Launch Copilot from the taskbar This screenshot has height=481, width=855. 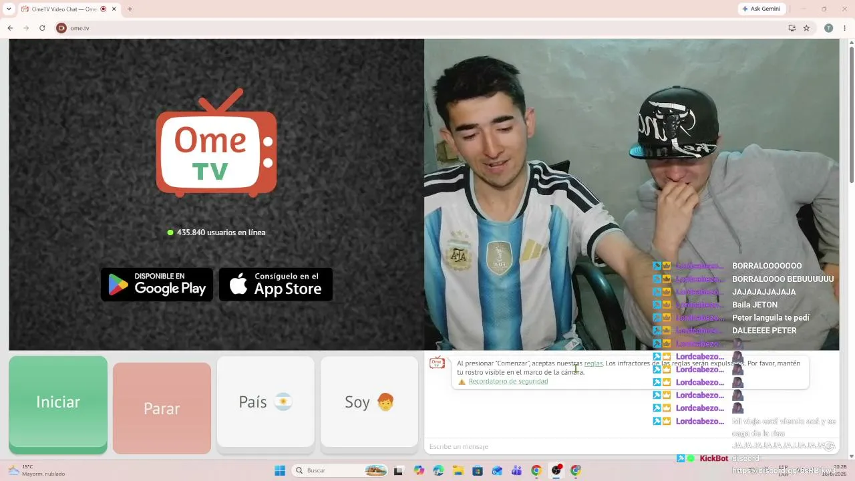click(x=419, y=470)
